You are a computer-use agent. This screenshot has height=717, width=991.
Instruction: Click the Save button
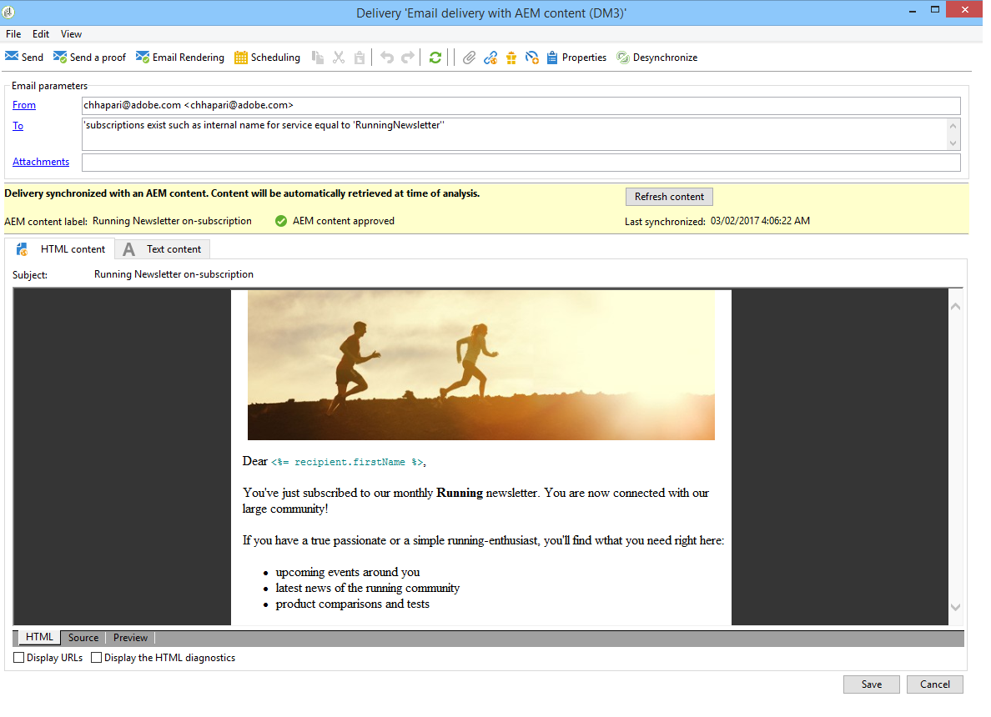tap(871, 684)
